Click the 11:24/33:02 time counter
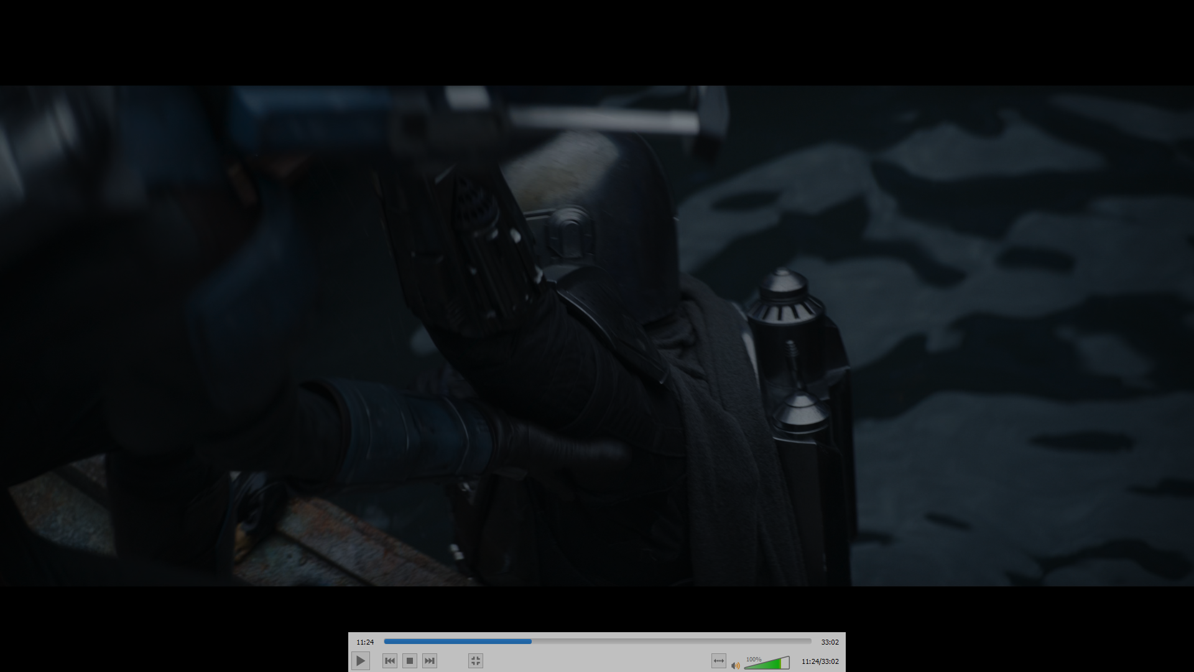 coord(820,661)
